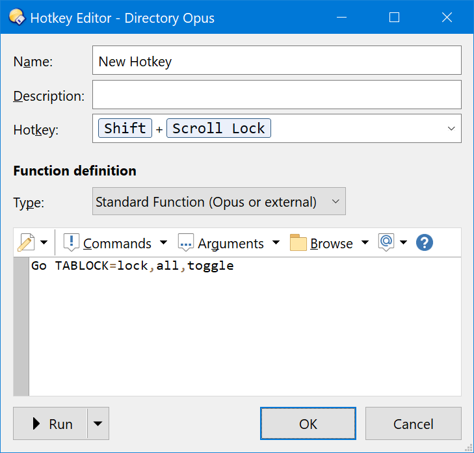The image size is (474, 453).
Task: Click the Run button
Action: pyautogui.click(x=52, y=424)
